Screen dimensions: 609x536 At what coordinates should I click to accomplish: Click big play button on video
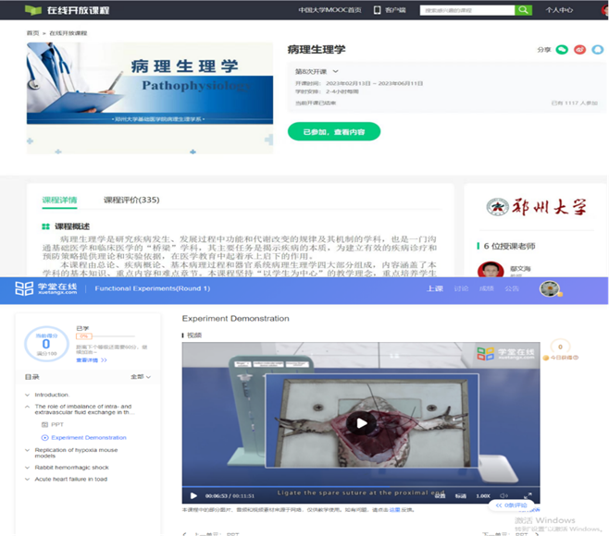pyautogui.click(x=361, y=422)
